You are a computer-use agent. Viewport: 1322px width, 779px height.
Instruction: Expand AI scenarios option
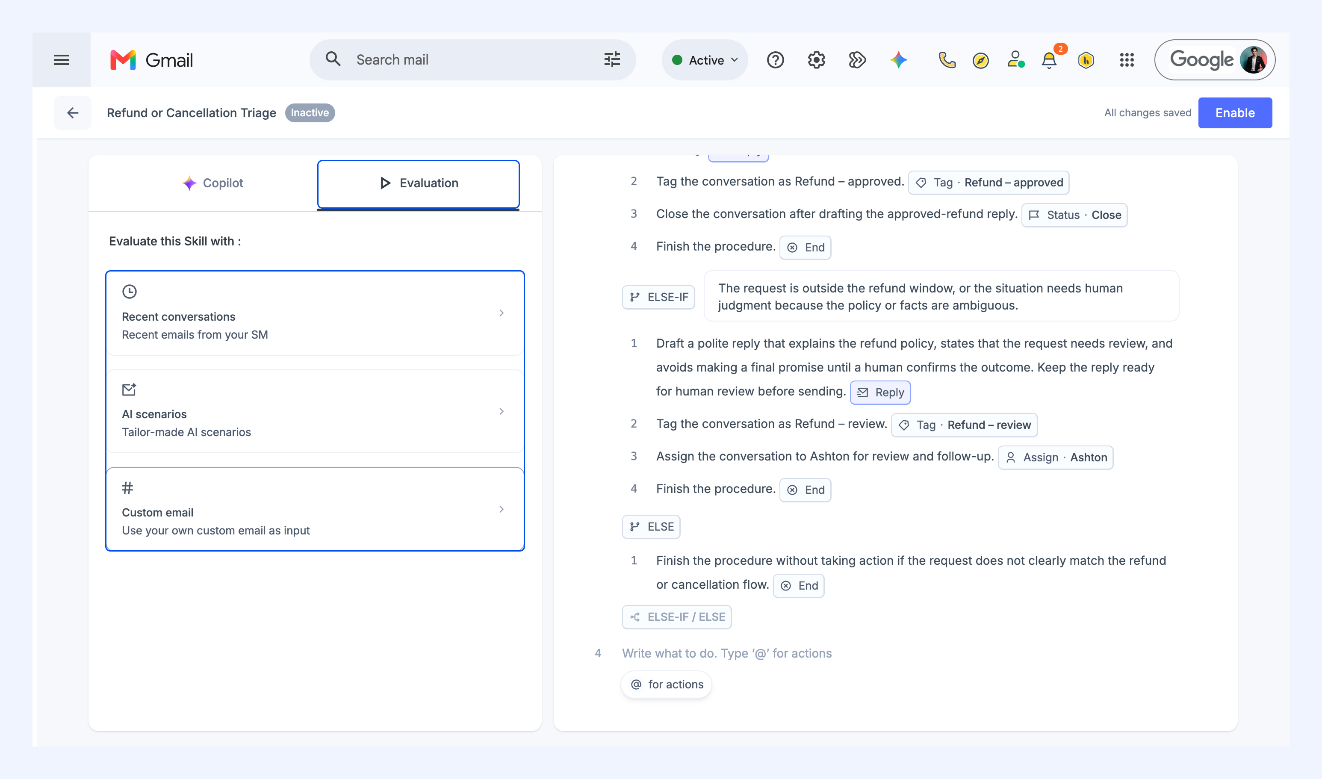pos(315,412)
